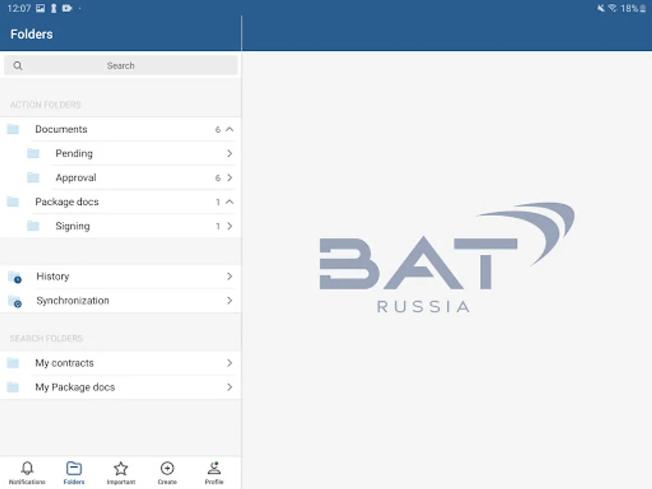Open My Package docs via its chevron
Image resolution: width=652 pixels, height=489 pixels.
coord(230,387)
